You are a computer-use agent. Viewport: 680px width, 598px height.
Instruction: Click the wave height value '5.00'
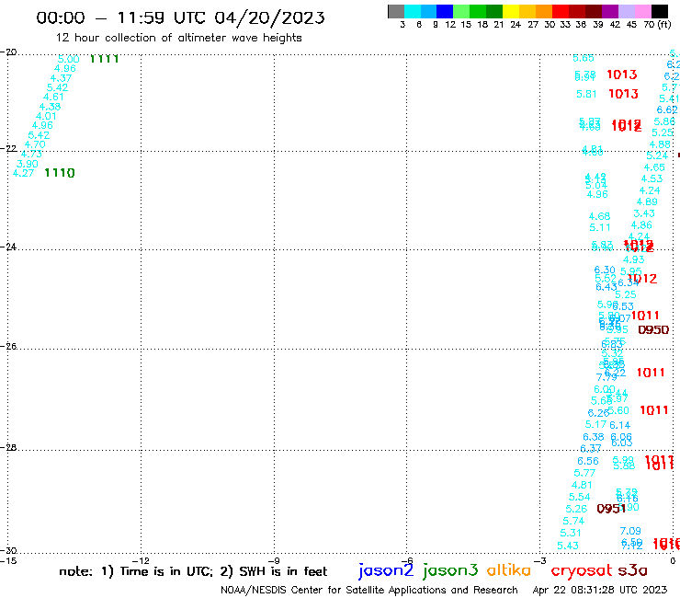click(x=69, y=59)
